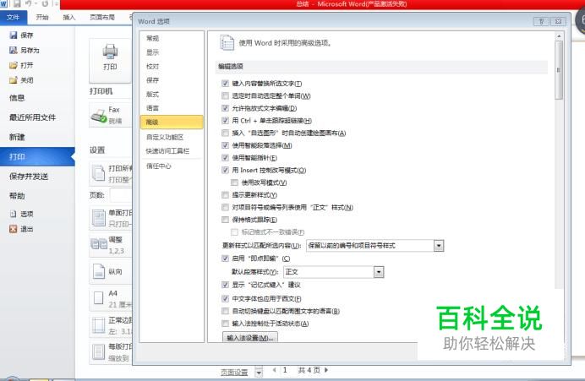Image resolution: width=585 pixels, height=381 pixels.
Task: Toggle 使用智能段落选择(M) checkbox
Action: [x=225, y=145]
